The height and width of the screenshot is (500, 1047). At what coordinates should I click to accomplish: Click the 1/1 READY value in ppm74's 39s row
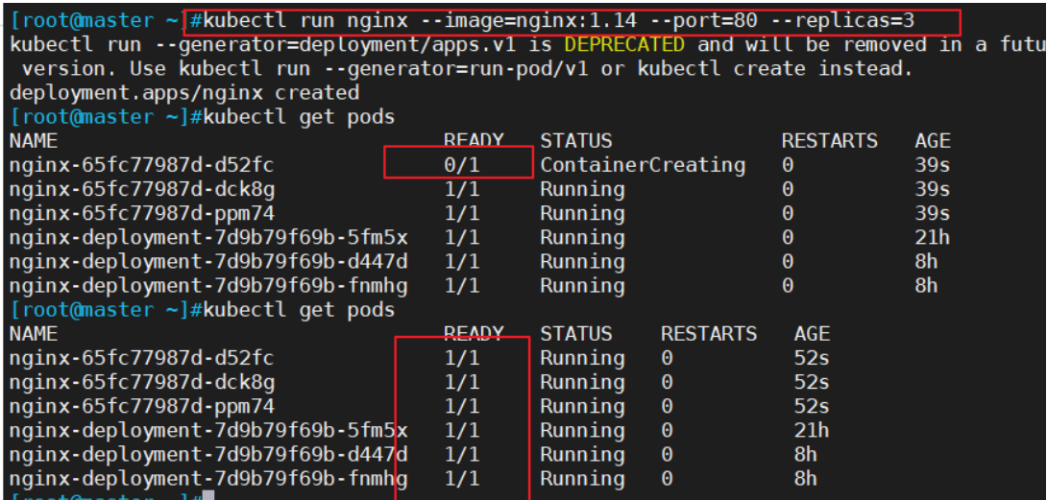click(x=462, y=213)
